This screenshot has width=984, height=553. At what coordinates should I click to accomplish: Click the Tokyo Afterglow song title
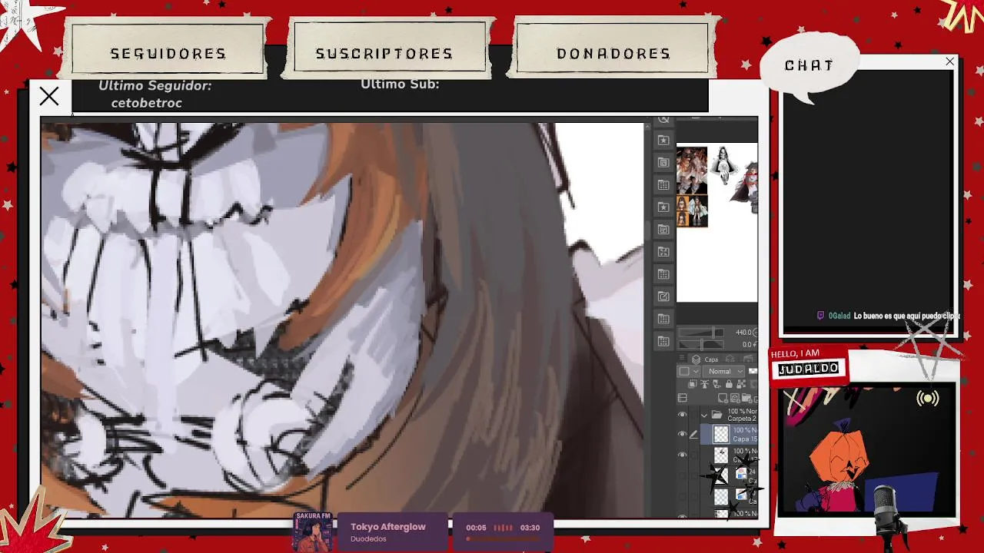(x=387, y=527)
